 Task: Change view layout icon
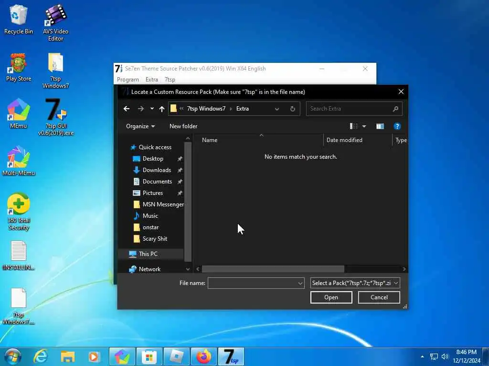[x=354, y=126]
